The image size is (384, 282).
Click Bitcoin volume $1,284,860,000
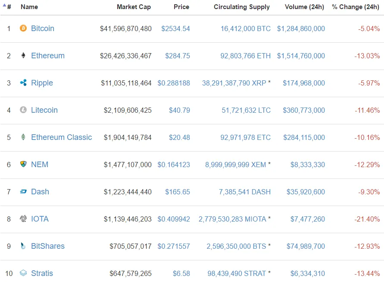click(x=301, y=29)
